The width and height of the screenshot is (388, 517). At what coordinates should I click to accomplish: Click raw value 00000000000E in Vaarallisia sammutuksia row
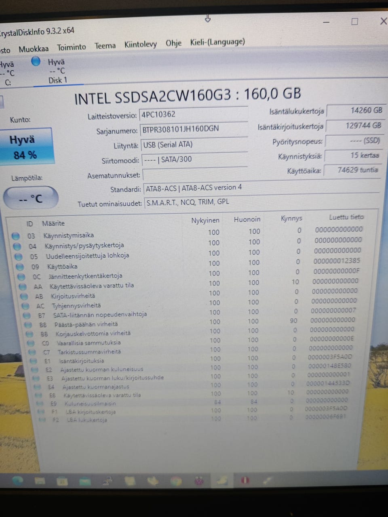coord(332,339)
